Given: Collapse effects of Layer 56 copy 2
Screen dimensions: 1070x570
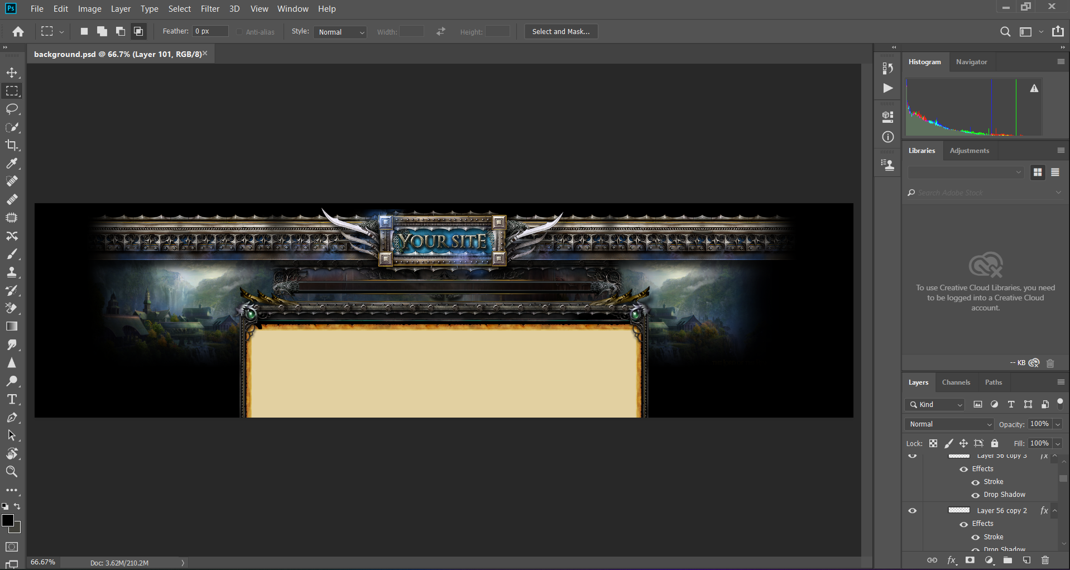Looking at the screenshot, I should tap(1055, 511).
